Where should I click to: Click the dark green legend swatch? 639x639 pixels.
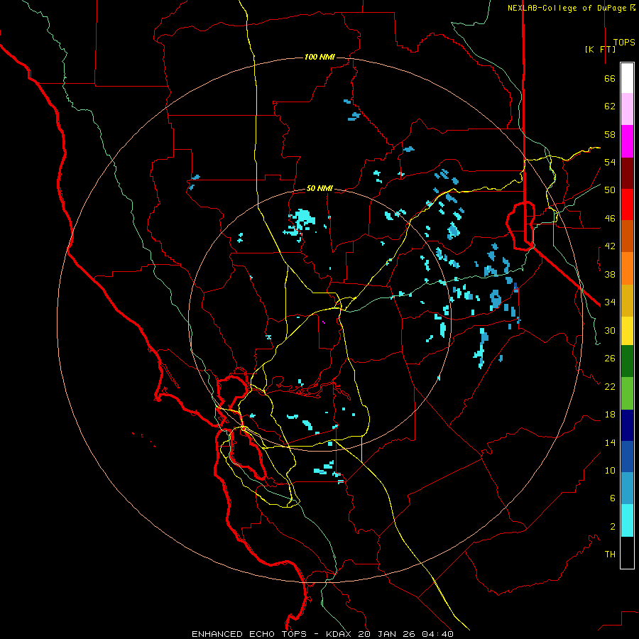[x=627, y=361]
